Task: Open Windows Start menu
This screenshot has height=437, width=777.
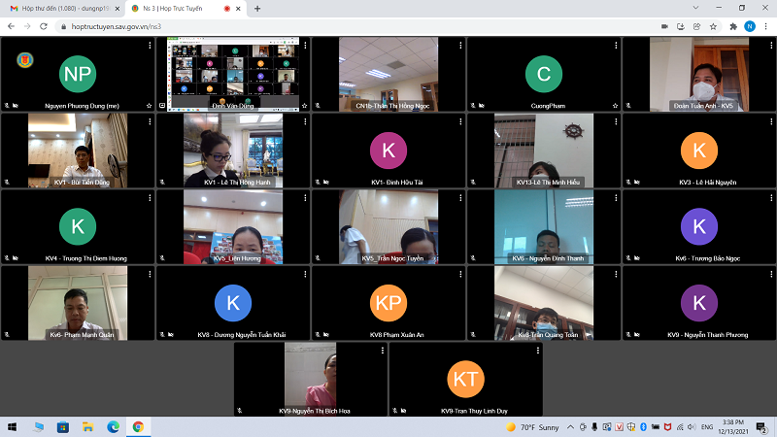Action: pyautogui.click(x=12, y=426)
